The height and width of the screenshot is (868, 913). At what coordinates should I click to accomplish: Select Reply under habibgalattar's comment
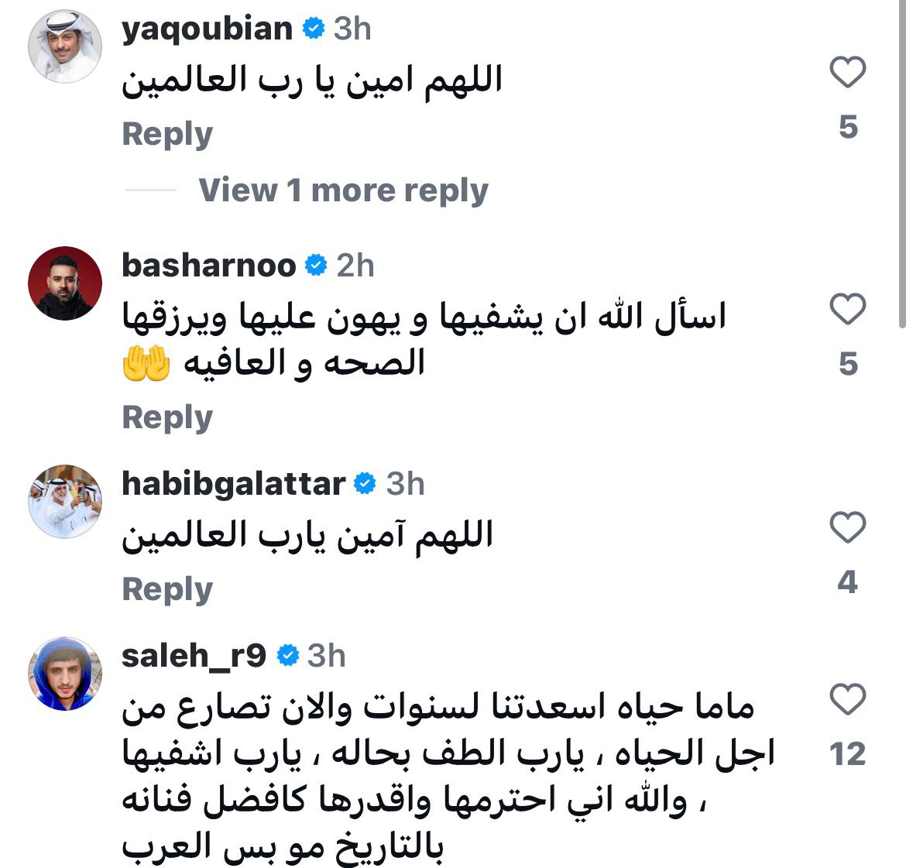point(167,588)
